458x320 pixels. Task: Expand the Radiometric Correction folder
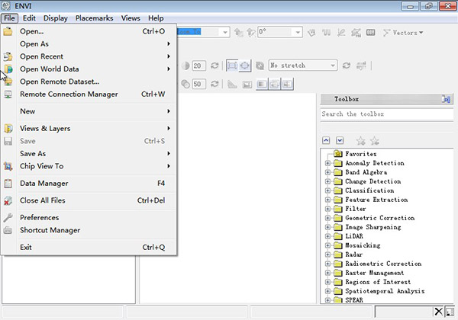tap(327, 264)
